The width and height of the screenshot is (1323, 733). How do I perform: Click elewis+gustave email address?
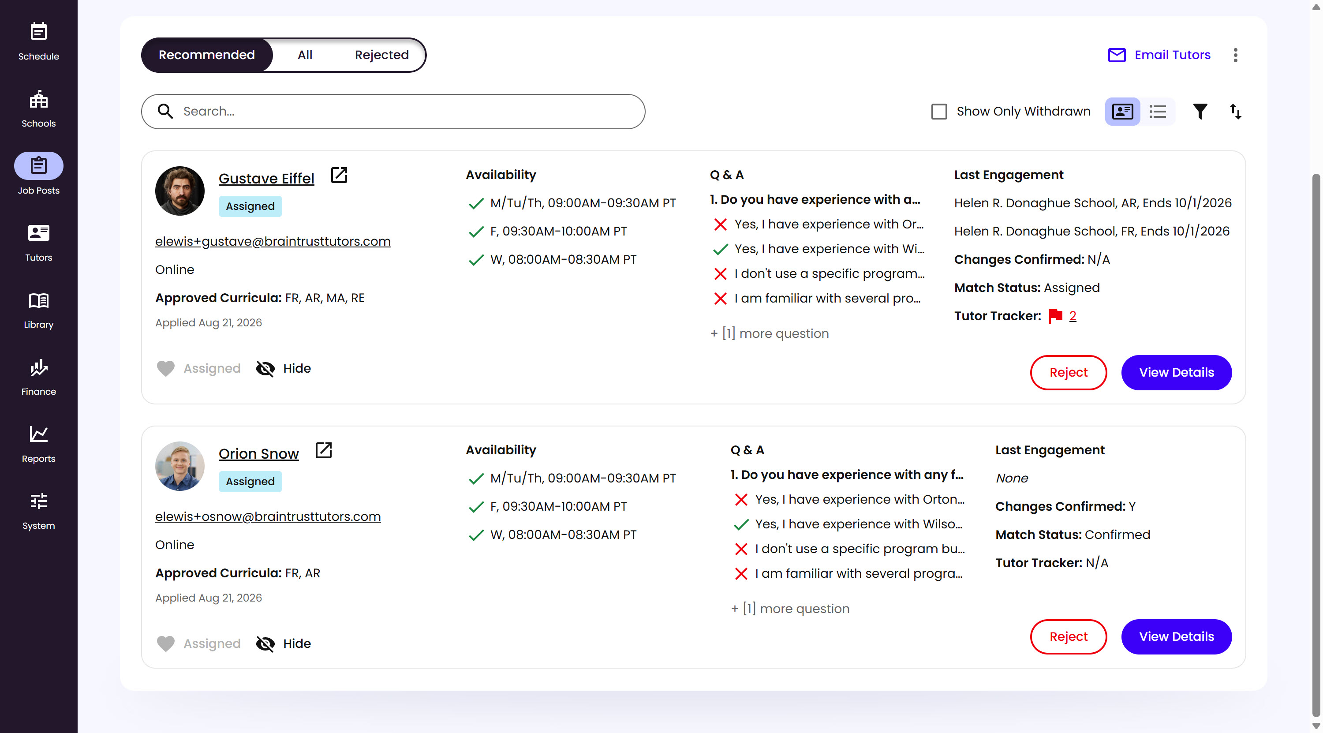click(273, 241)
